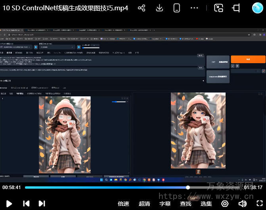The width and height of the screenshot is (266, 210).
Task: Download the video using the download icon
Action: (x=159, y=8)
